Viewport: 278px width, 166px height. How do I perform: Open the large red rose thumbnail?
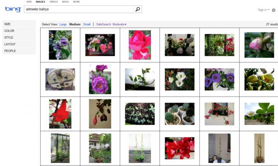pos(140,45)
